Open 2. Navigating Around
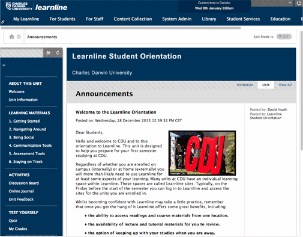Viewport: 303px width, 237px height. (x=28, y=129)
